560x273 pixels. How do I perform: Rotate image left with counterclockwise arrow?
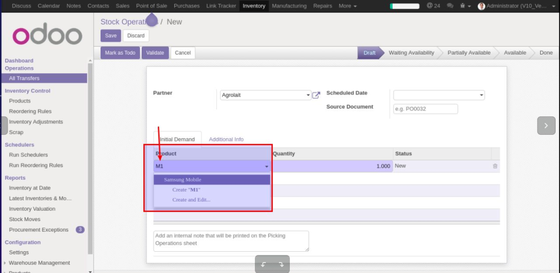(x=263, y=264)
